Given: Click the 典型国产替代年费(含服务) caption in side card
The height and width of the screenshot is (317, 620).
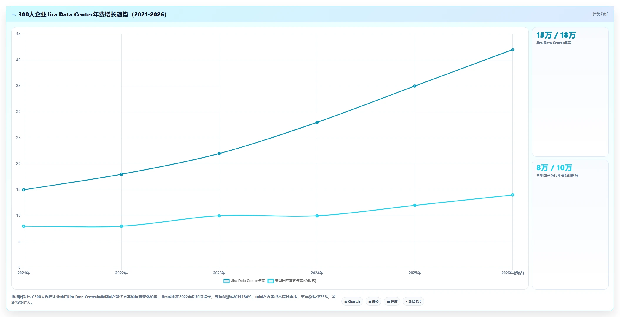Looking at the screenshot, I should point(557,176).
